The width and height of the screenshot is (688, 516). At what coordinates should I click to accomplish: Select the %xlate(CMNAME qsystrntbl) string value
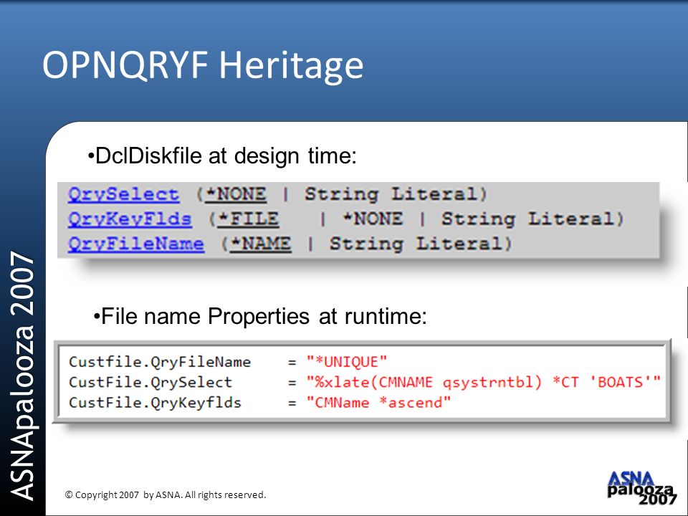point(484,382)
